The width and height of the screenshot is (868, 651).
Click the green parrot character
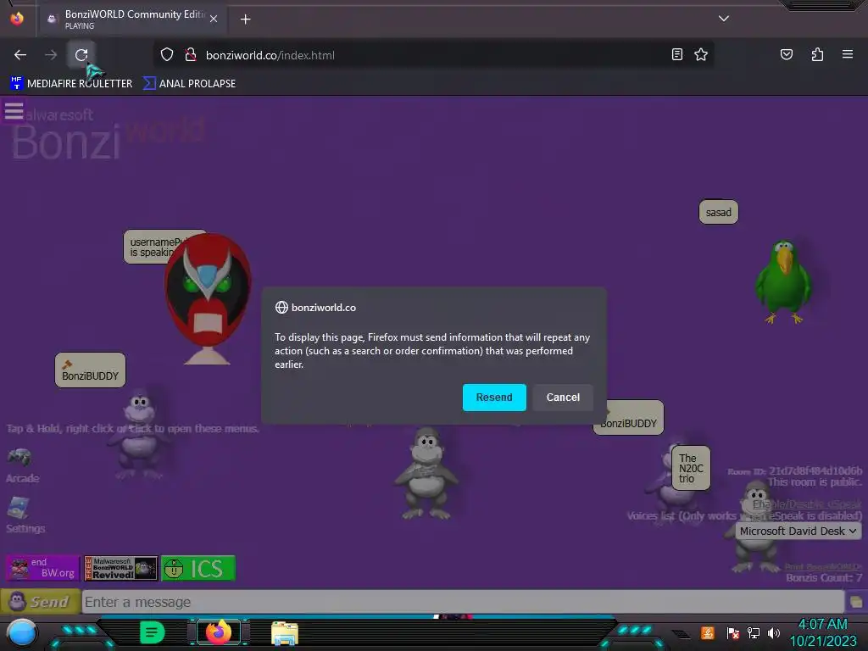782,281
